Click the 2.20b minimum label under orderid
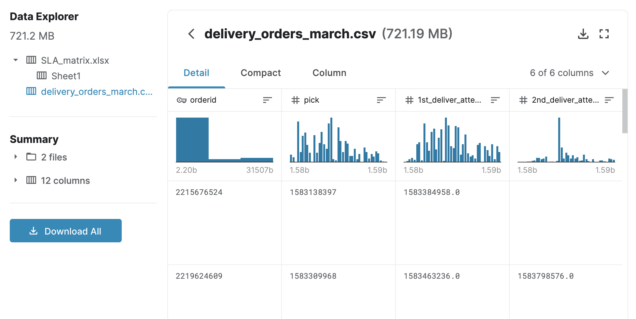This screenshot has height=319, width=636. 187,170
